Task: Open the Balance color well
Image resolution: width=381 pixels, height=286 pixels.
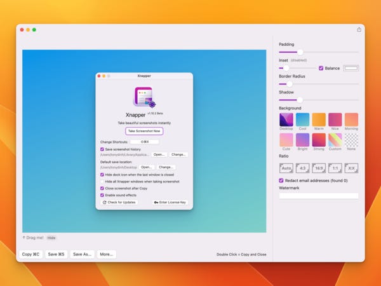Action: point(351,68)
